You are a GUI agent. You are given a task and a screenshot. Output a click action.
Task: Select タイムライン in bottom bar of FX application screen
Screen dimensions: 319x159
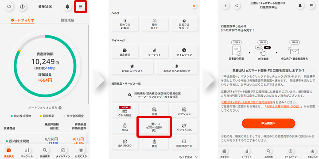tap(290, 153)
